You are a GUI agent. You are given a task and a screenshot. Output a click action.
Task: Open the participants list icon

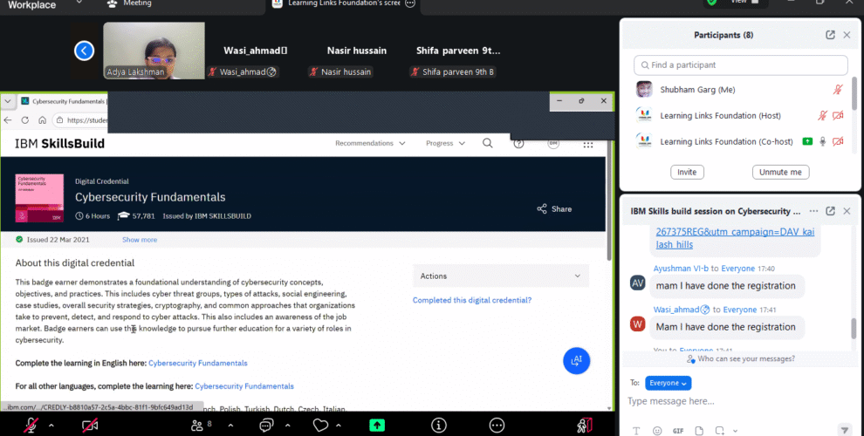pos(197,425)
